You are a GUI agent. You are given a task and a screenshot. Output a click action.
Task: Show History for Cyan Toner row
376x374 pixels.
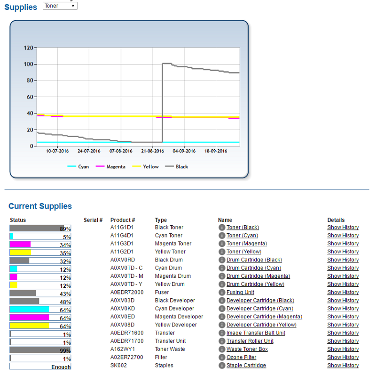click(x=343, y=236)
